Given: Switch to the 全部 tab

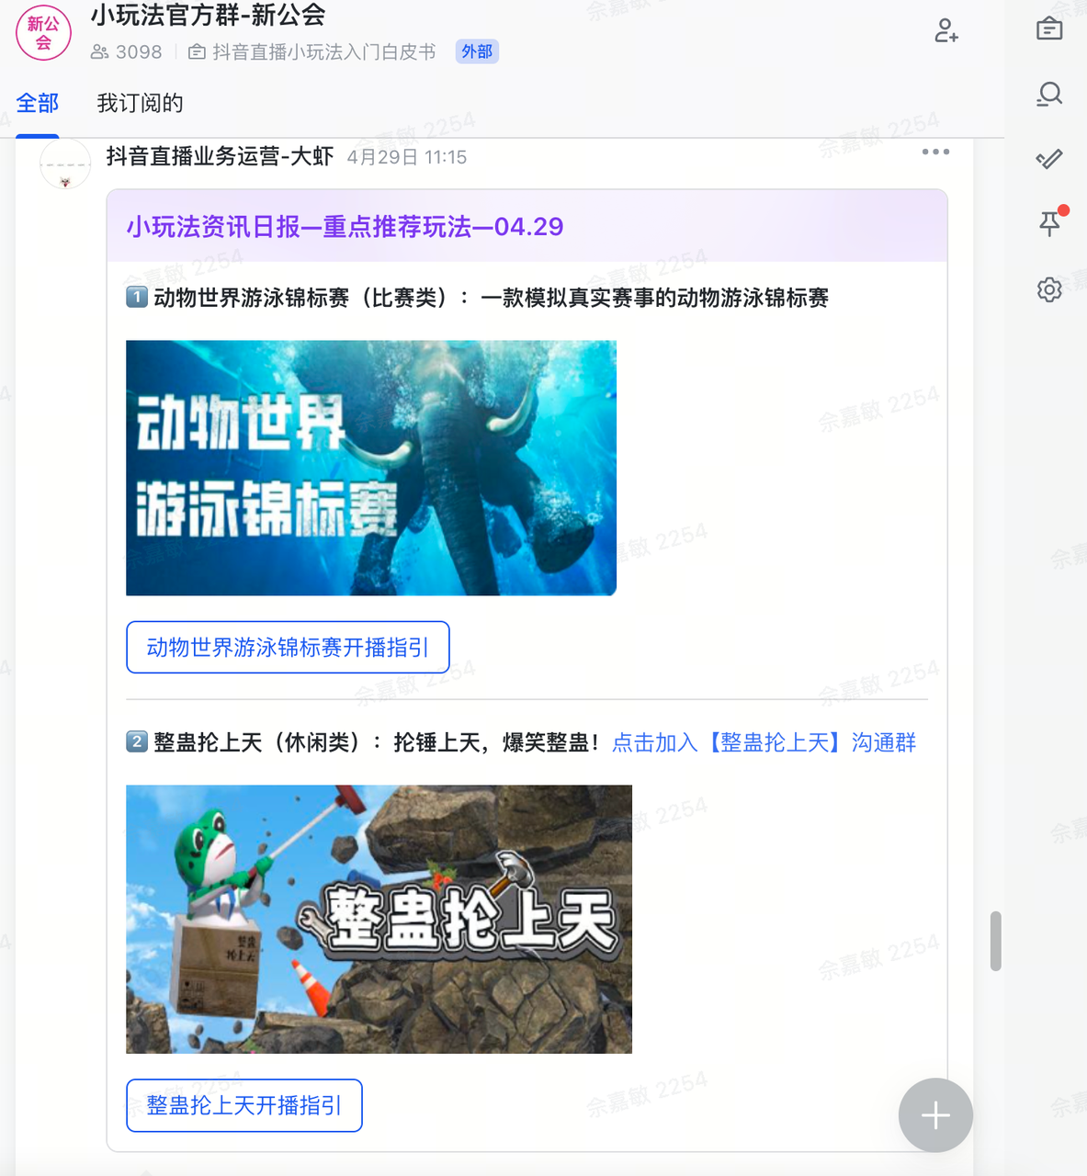Looking at the screenshot, I should tap(38, 103).
